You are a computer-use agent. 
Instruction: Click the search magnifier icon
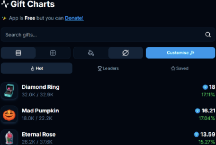208,35
